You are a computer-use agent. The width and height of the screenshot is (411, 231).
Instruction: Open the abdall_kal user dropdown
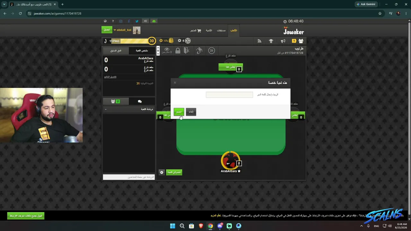pos(122,30)
